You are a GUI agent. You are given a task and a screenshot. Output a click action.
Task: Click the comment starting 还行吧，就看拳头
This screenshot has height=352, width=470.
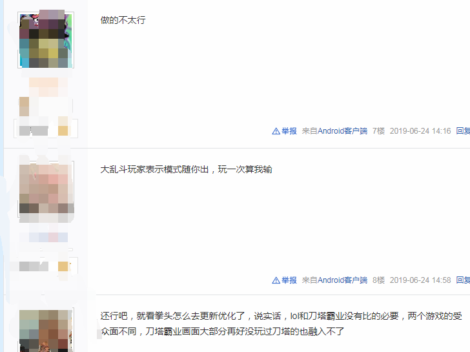(281, 324)
